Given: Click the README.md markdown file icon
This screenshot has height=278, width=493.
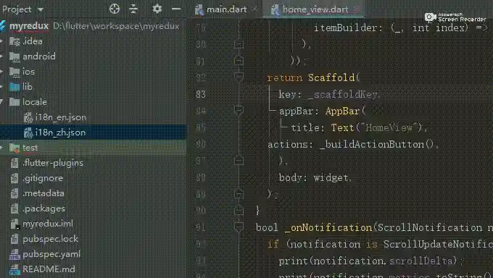Looking at the screenshot, I should pos(14,269).
